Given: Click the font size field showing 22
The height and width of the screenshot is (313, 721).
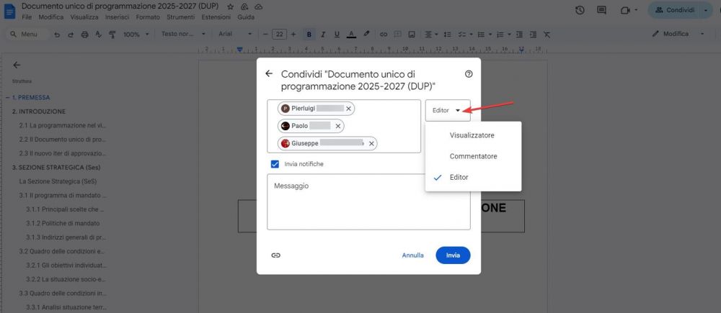Looking at the screenshot, I should coord(279,35).
